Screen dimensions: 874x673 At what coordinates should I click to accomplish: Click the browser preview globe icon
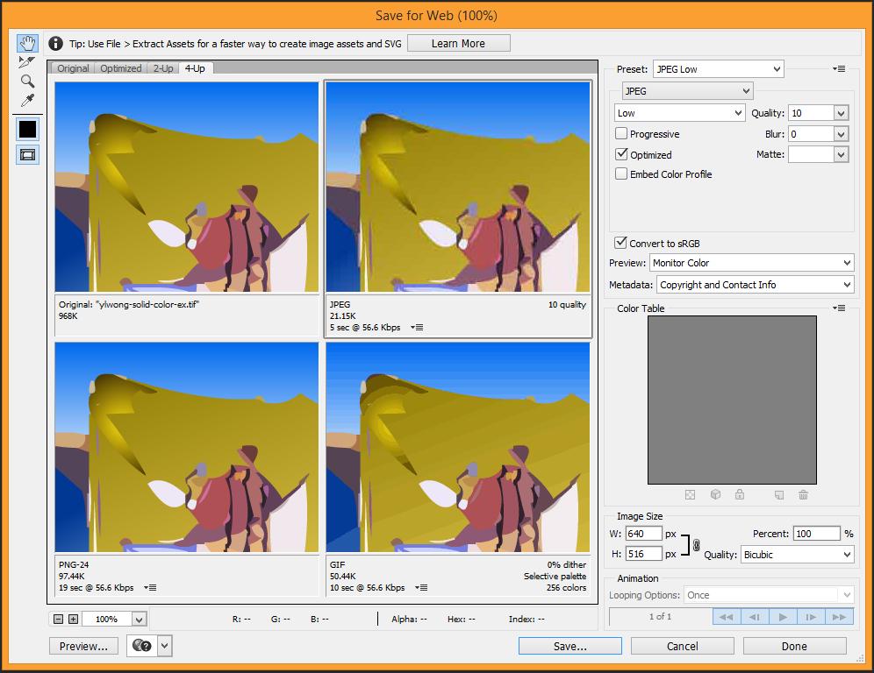[x=142, y=646]
